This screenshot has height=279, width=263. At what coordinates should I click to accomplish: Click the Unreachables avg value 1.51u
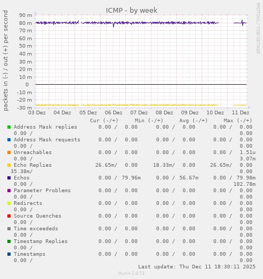pyautogui.click(x=248, y=152)
